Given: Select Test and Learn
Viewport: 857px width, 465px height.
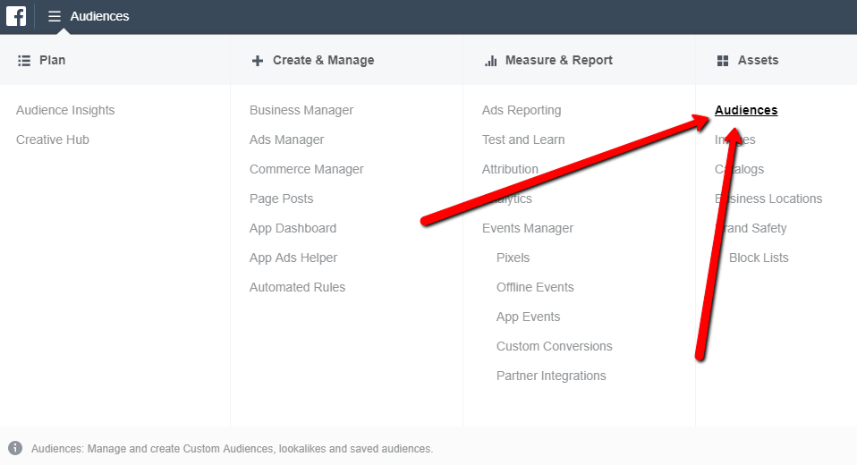Looking at the screenshot, I should 523,139.
